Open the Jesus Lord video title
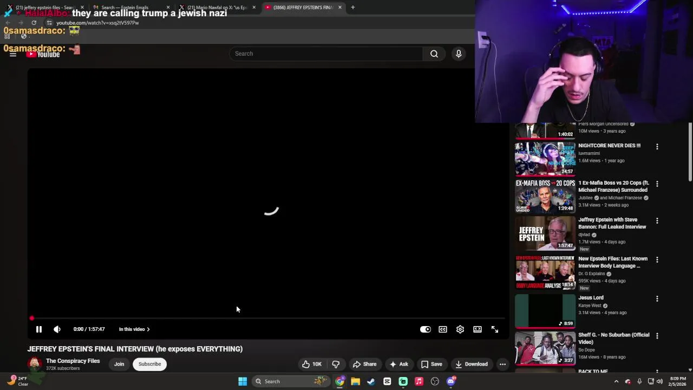This screenshot has width=693, height=390. tap(591, 298)
